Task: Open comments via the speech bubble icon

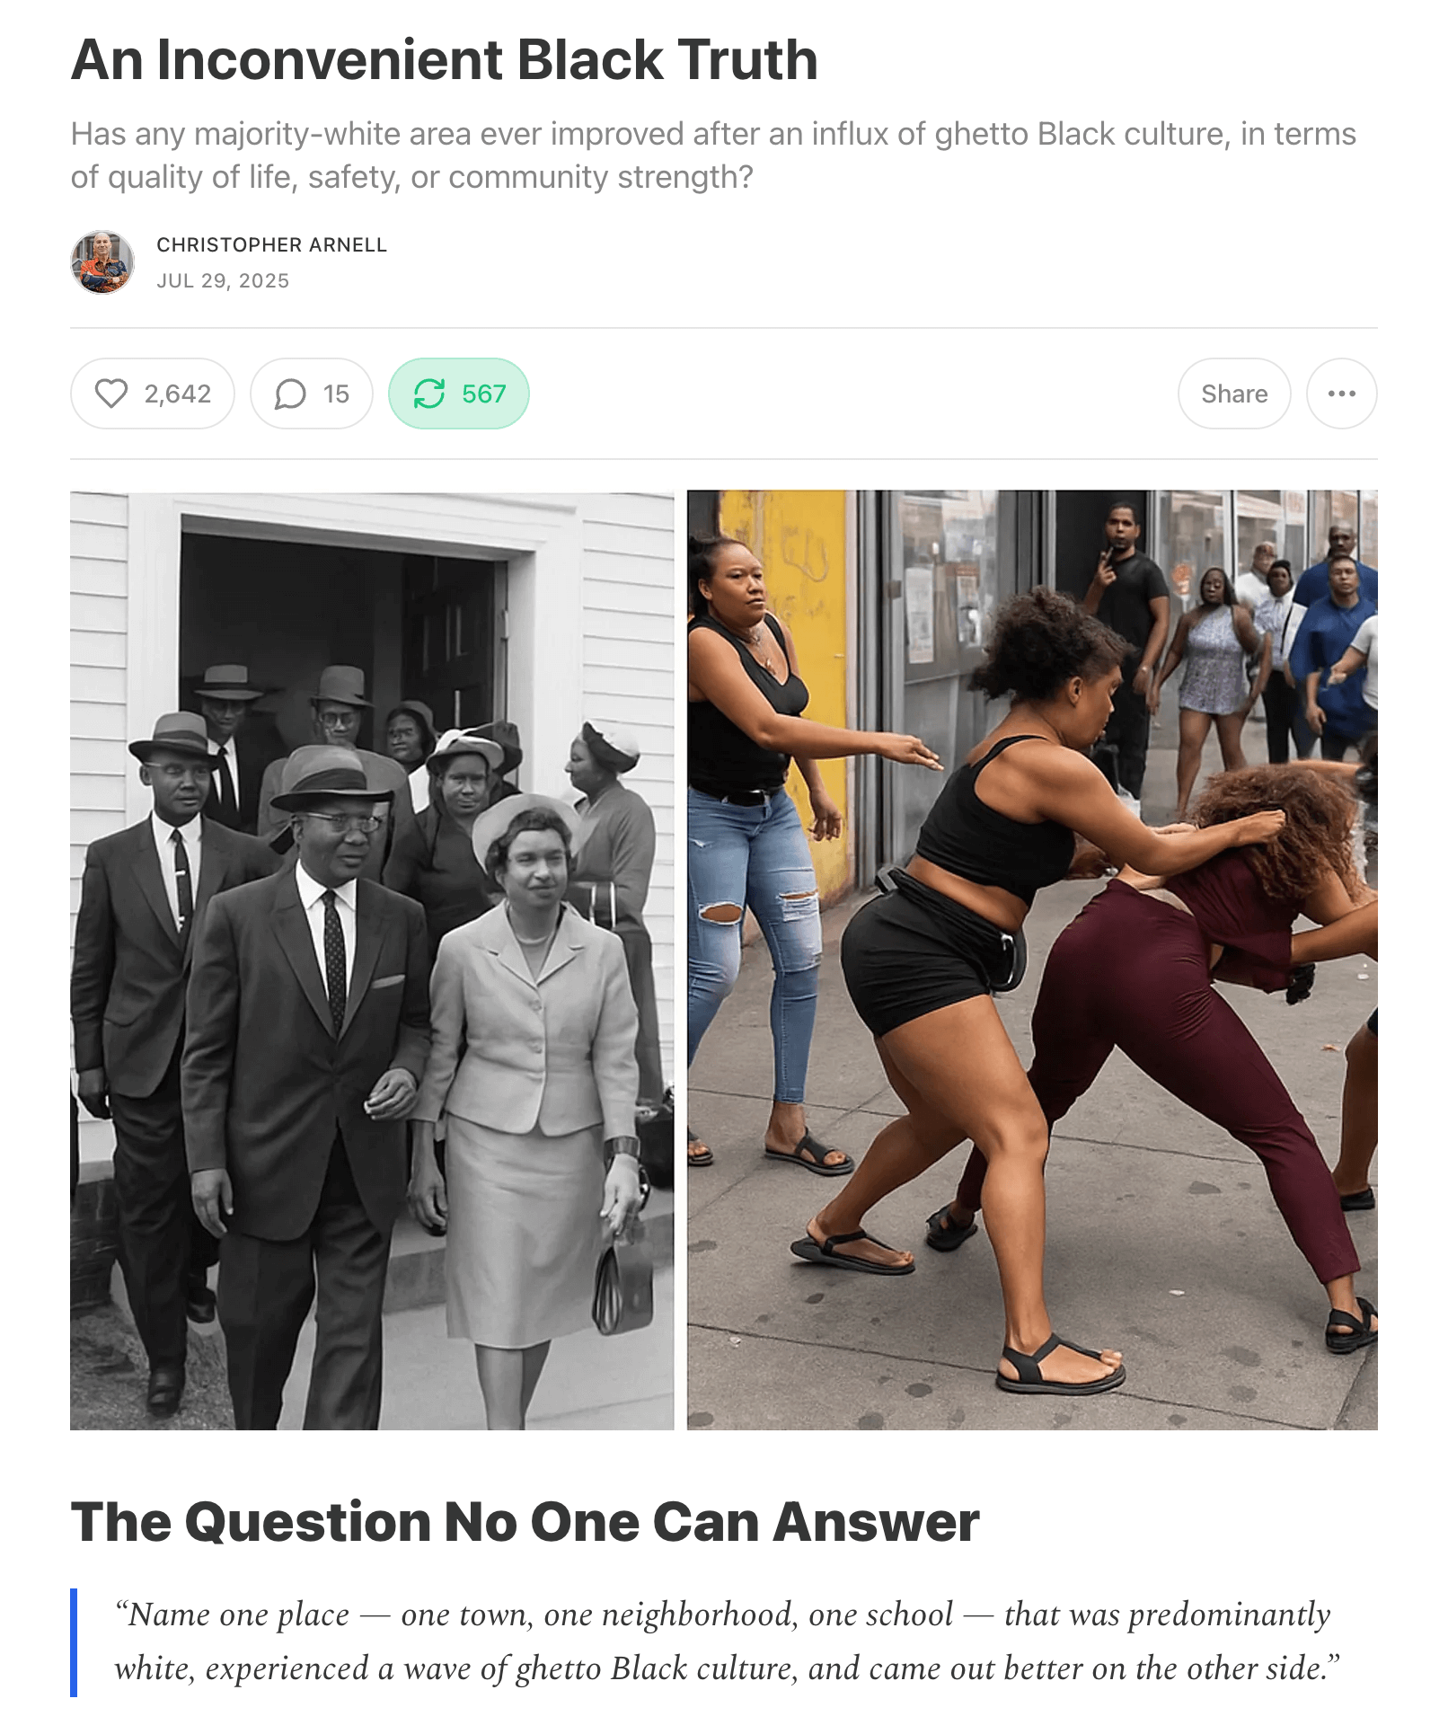Action: (289, 394)
